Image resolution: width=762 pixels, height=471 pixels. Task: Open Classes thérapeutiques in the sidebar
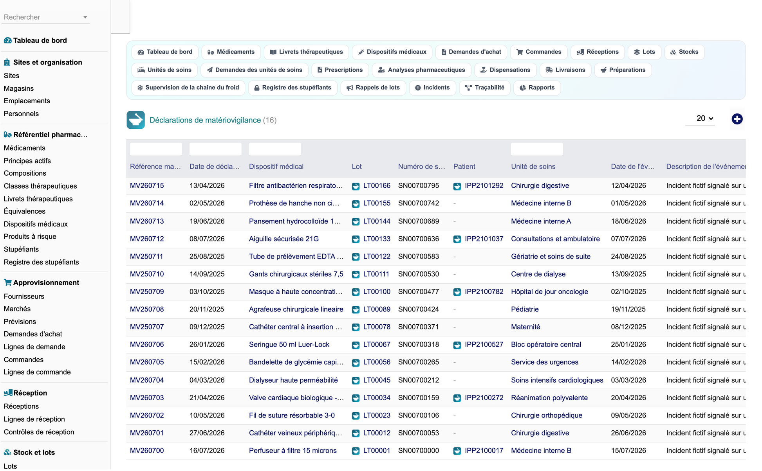point(40,186)
